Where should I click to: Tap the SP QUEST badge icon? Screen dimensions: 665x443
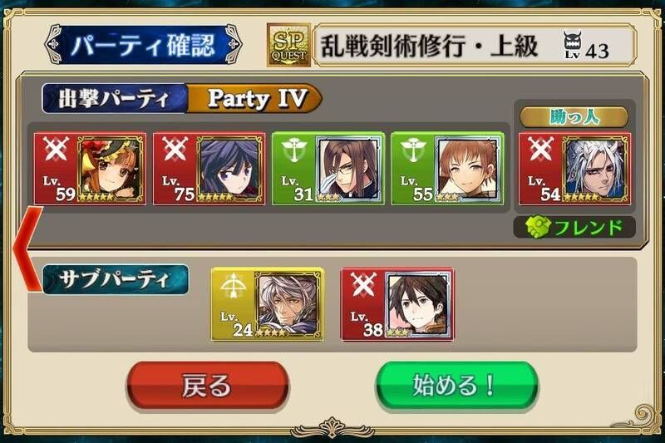(288, 46)
